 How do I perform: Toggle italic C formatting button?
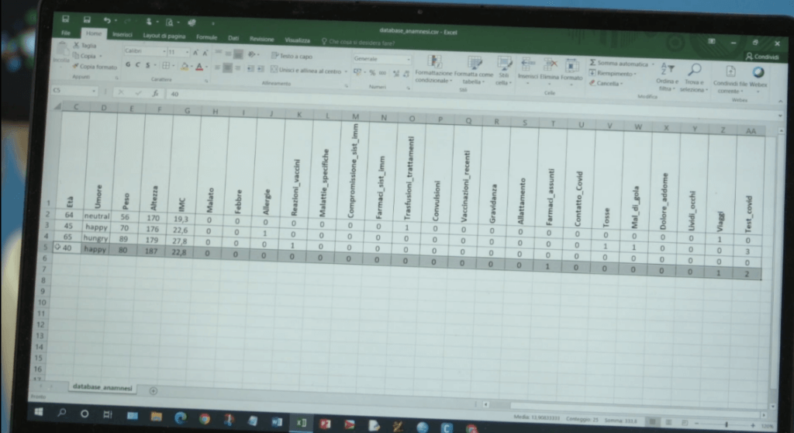137,67
